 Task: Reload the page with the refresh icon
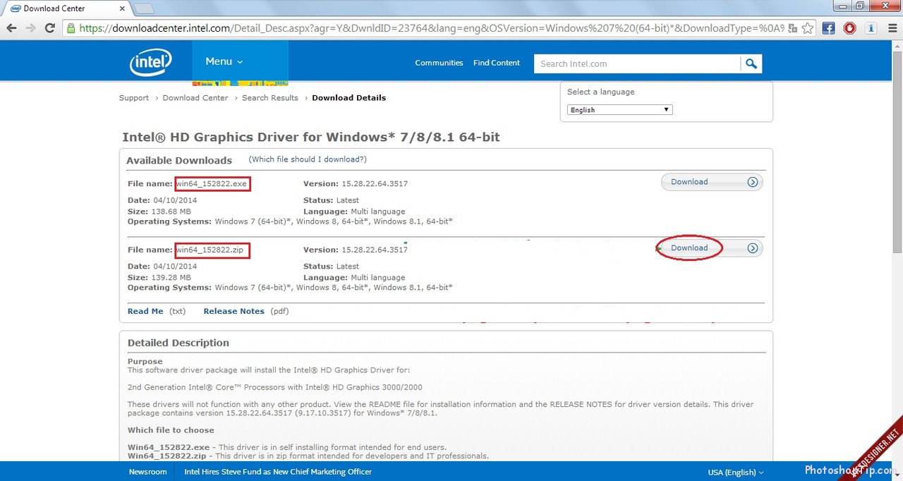49,28
